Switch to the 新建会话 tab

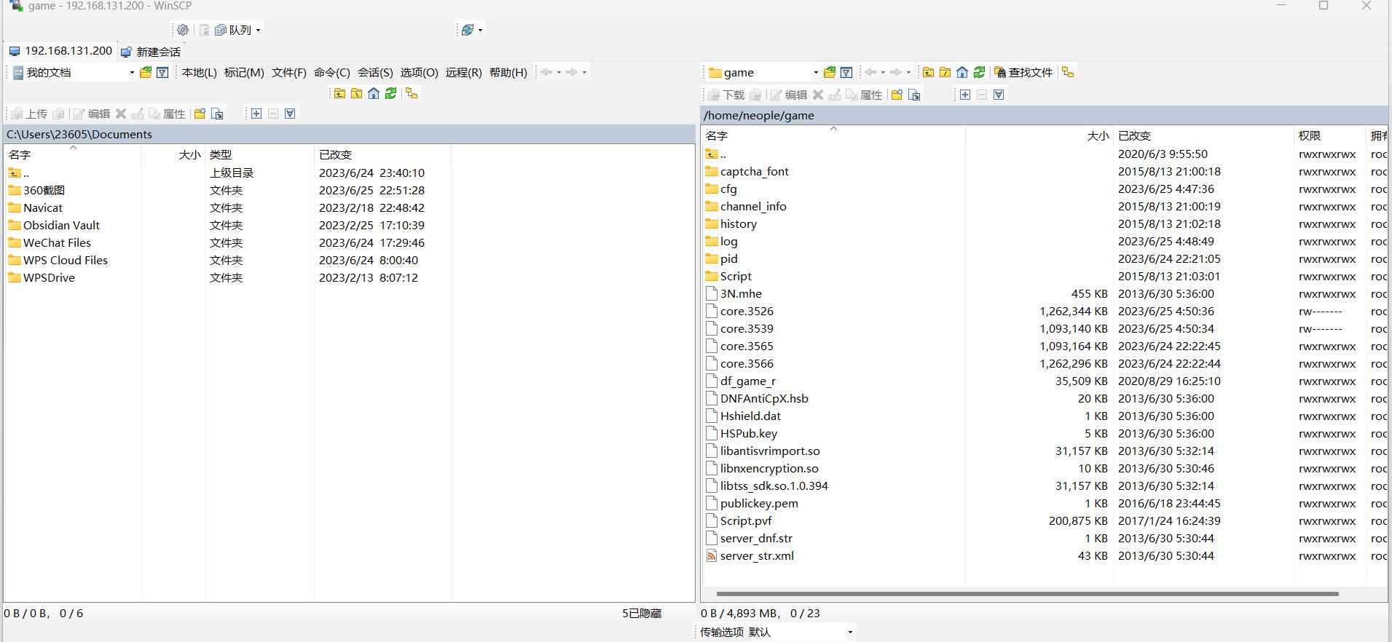pyautogui.click(x=151, y=52)
